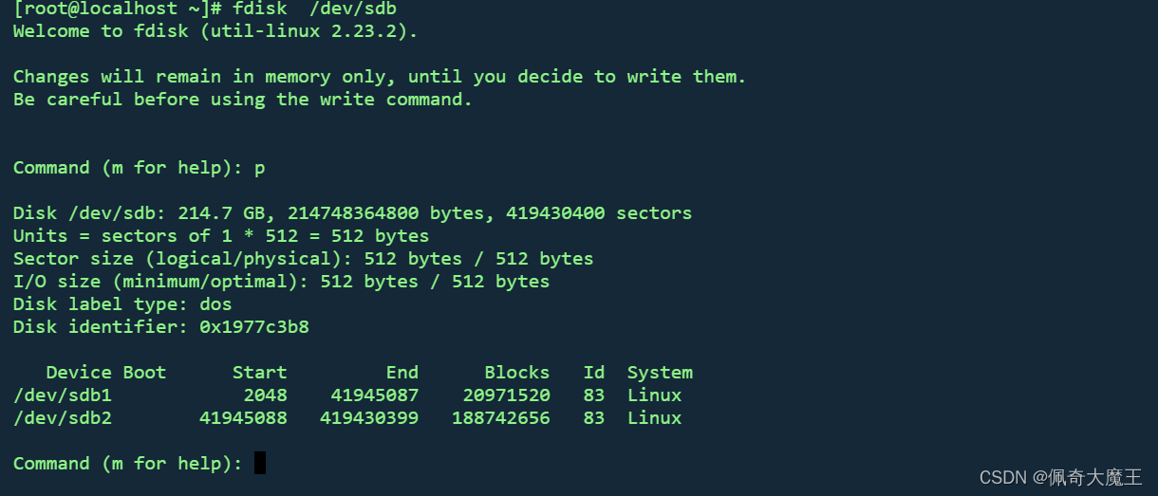Click the Device Boot column header
Image resolution: width=1158 pixels, height=496 pixels.
(x=106, y=373)
